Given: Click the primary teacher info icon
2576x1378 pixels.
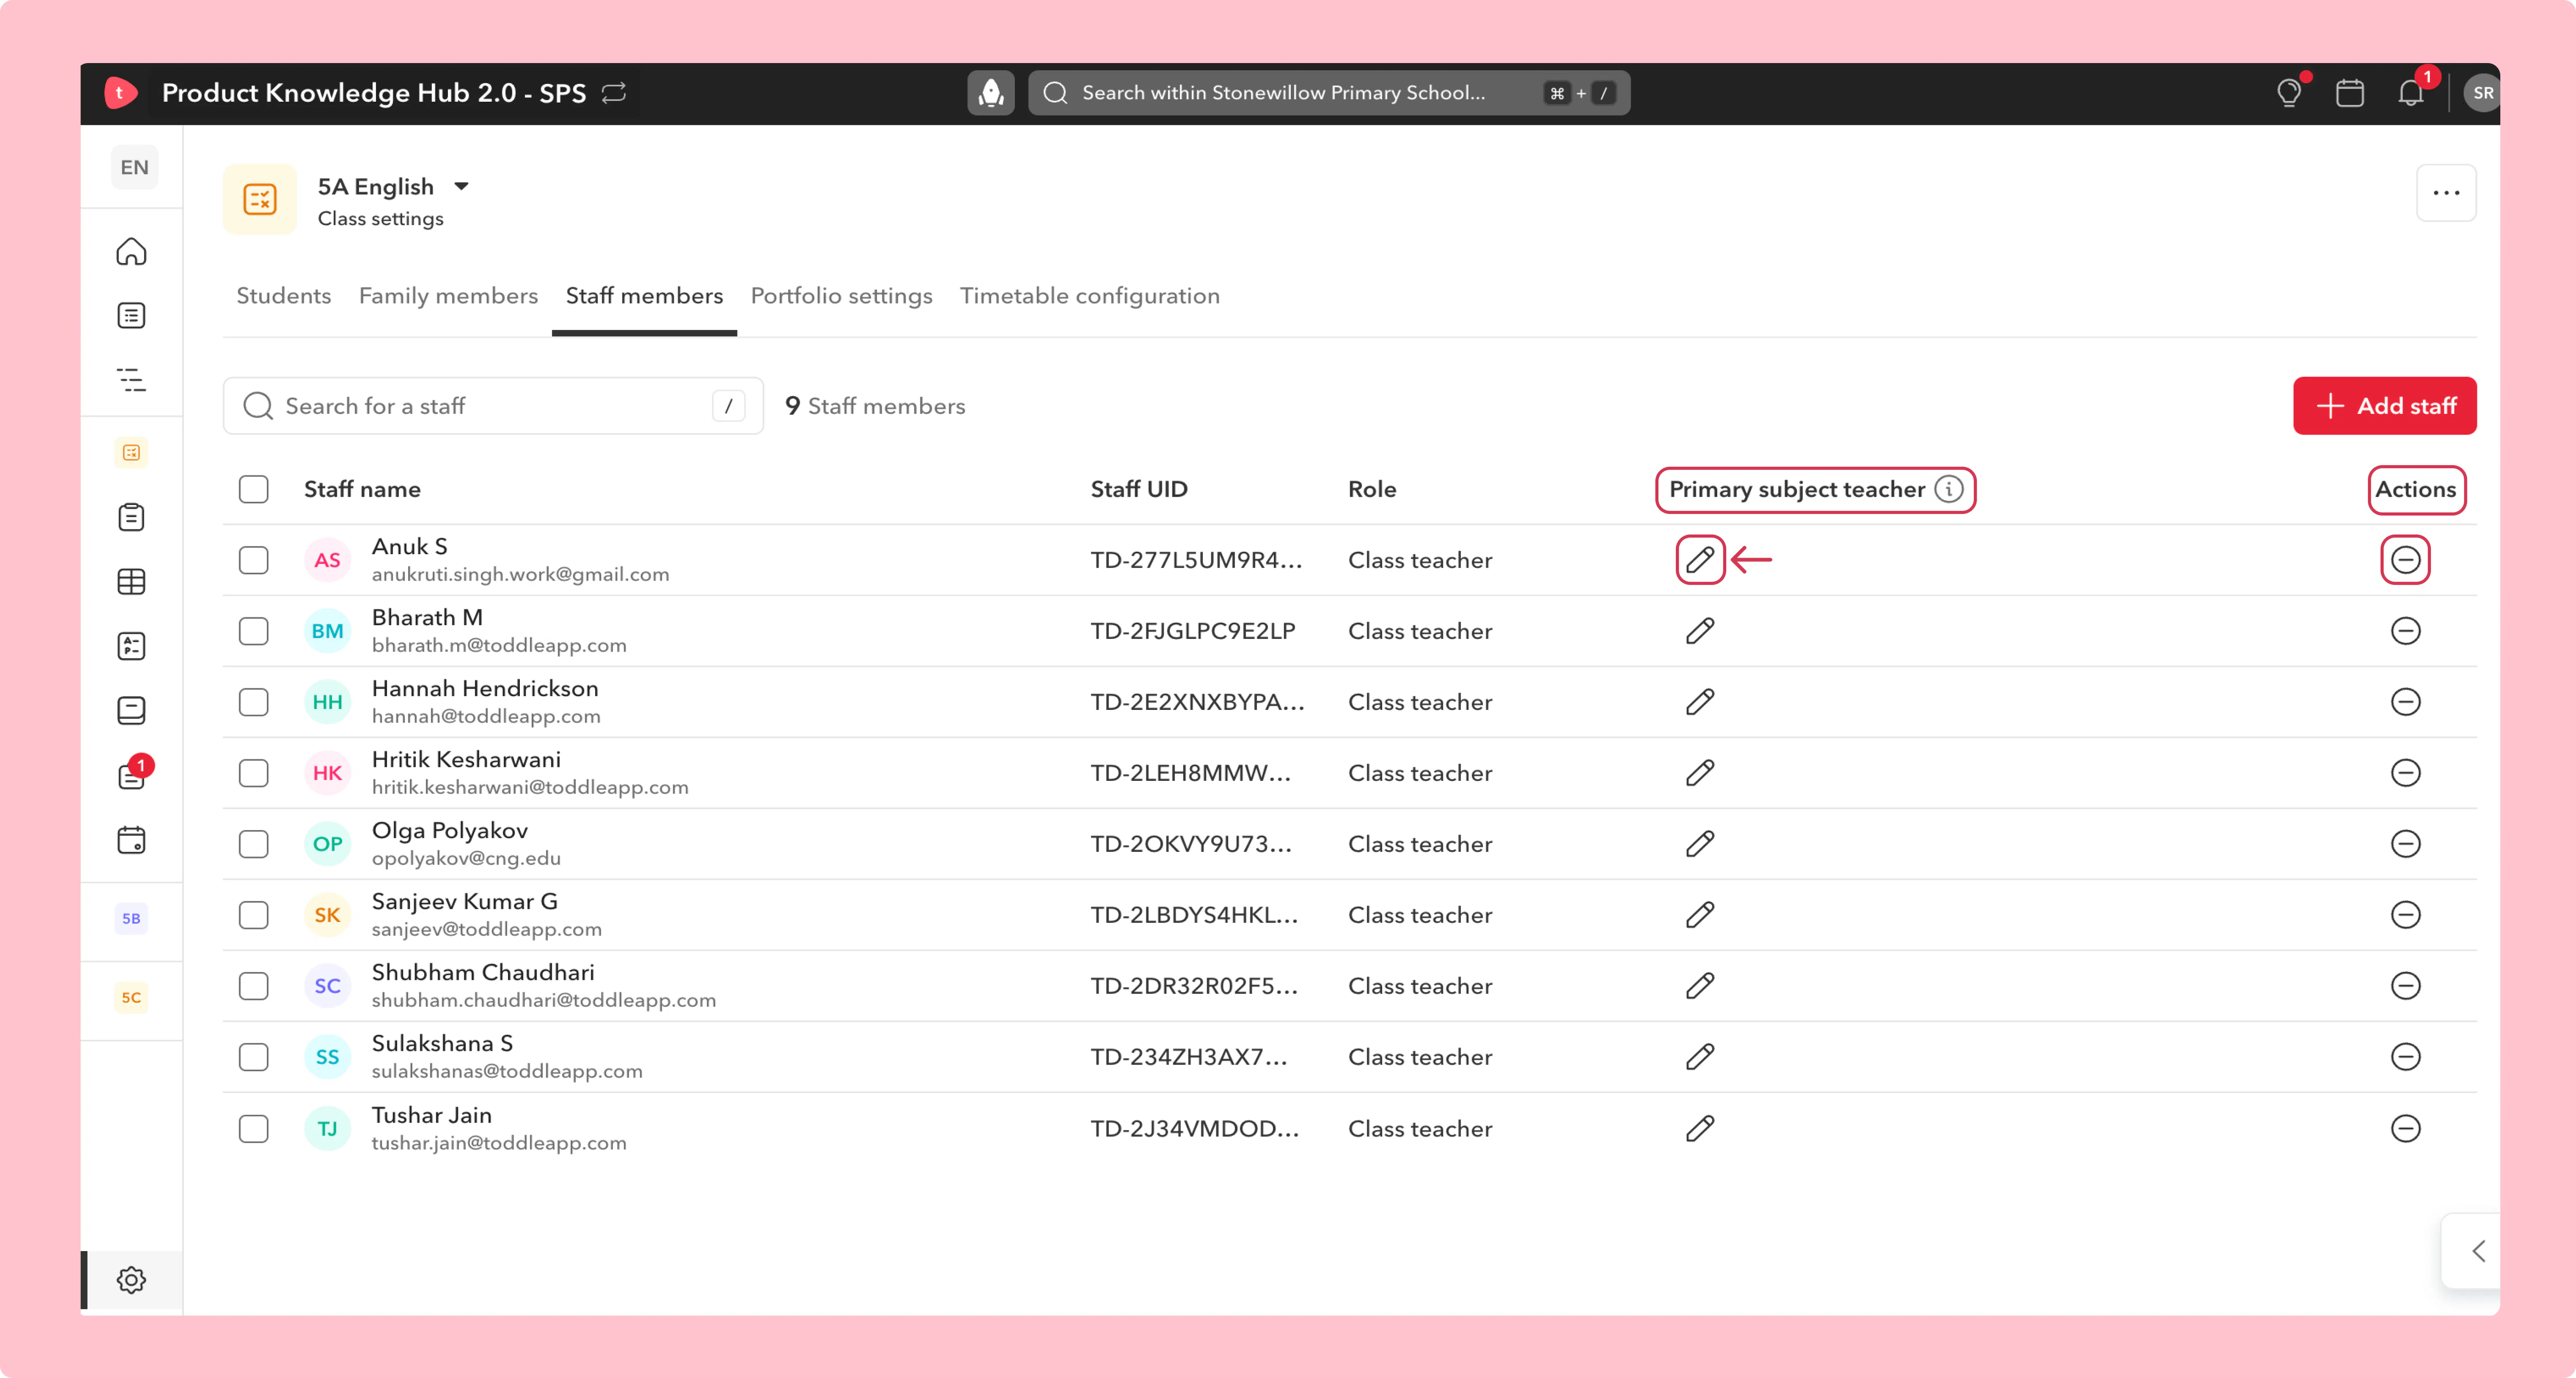Looking at the screenshot, I should tap(1949, 489).
